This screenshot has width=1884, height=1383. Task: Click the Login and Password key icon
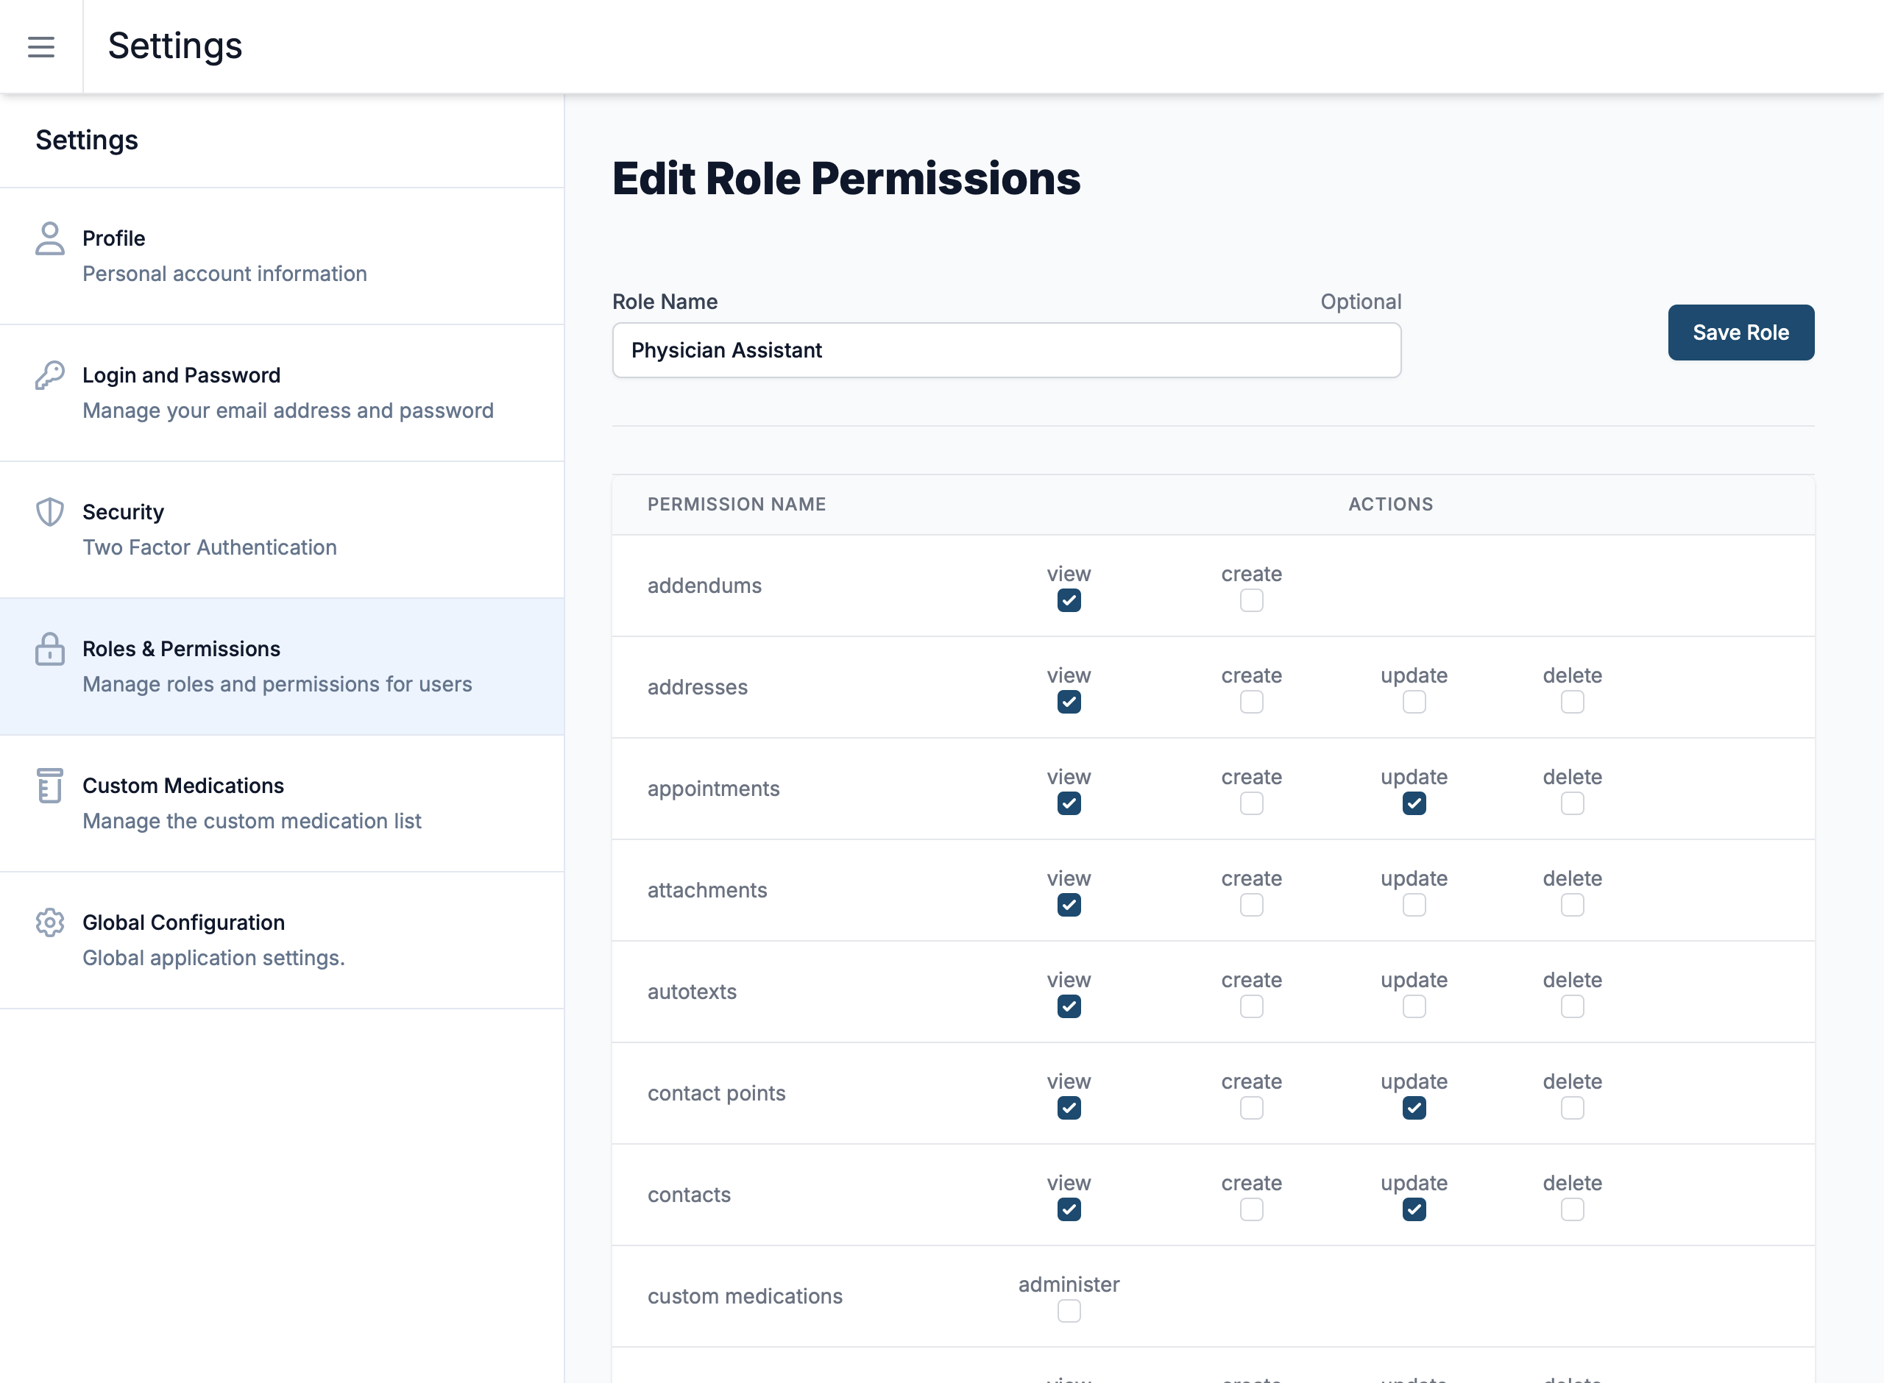tap(49, 375)
